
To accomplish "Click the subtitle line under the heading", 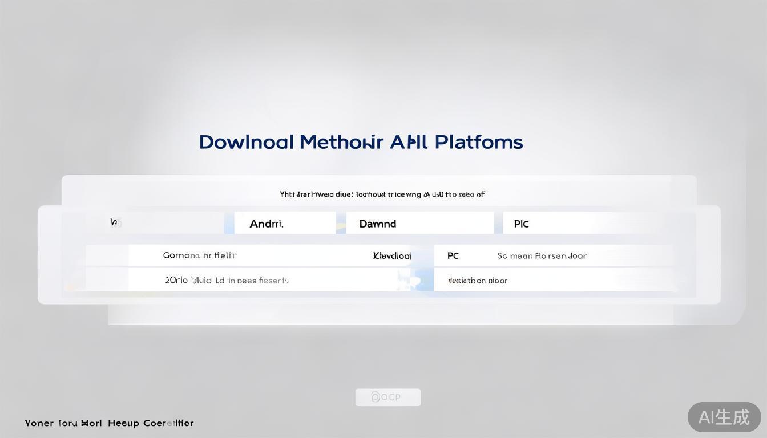I will click(x=382, y=194).
